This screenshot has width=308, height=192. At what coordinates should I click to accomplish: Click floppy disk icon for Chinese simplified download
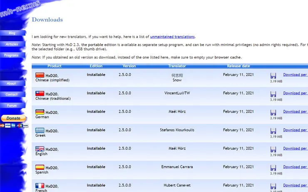[273, 76]
